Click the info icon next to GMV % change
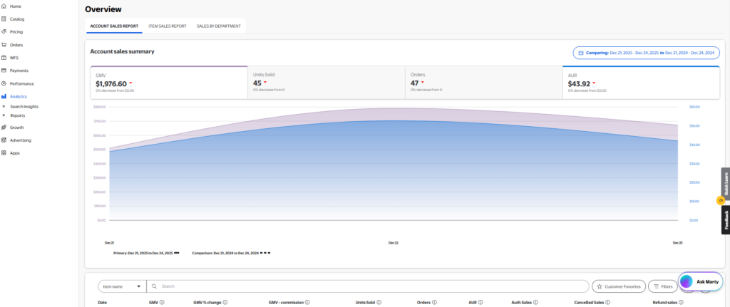The width and height of the screenshot is (730, 307). (x=225, y=302)
